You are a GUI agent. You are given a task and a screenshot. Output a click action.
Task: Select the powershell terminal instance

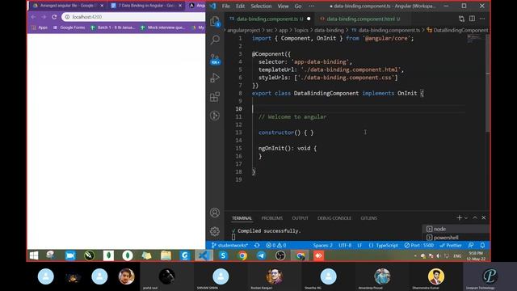coord(456,237)
